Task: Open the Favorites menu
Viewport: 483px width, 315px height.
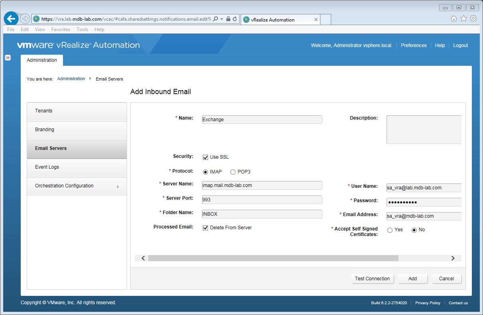Action: (x=61, y=30)
